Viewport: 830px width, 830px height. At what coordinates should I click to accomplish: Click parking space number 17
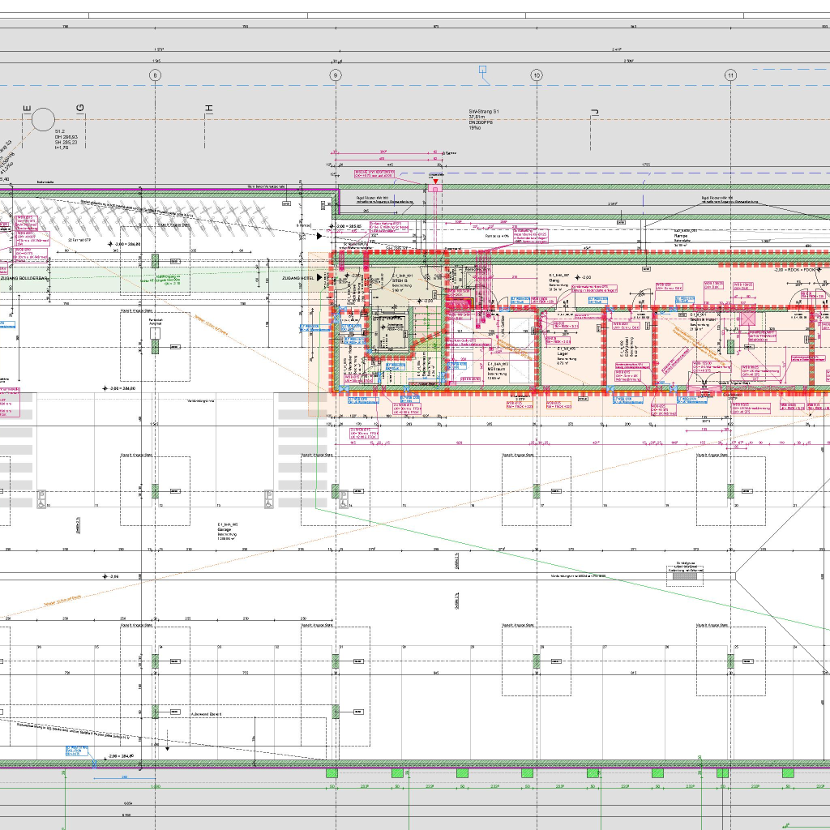pyautogui.click(x=542, y=506)
